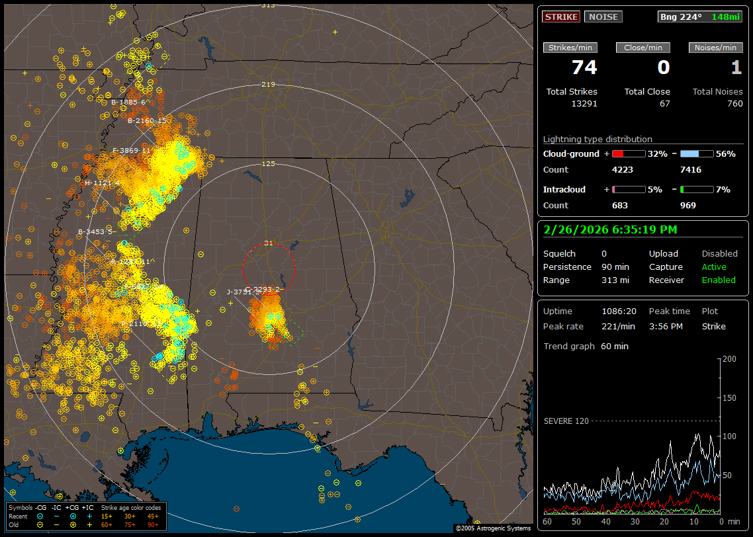Click the old +CG yellow symbol in legend
The width and height of the screenshot is (753, 537).
click(x=73, y=524)
